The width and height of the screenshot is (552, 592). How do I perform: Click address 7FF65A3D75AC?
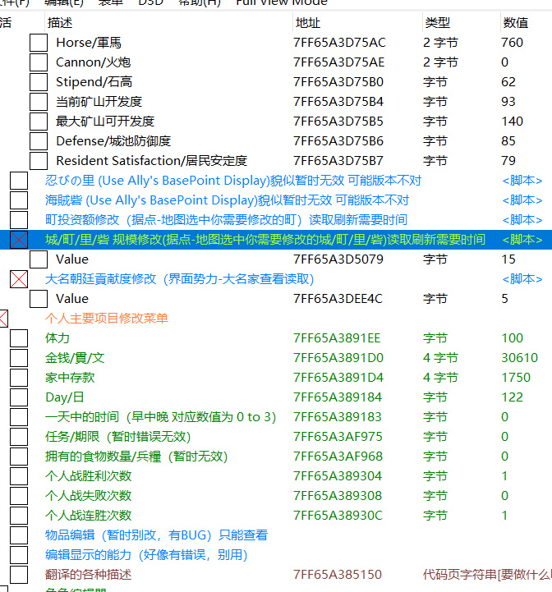click(x=339, y=43)
